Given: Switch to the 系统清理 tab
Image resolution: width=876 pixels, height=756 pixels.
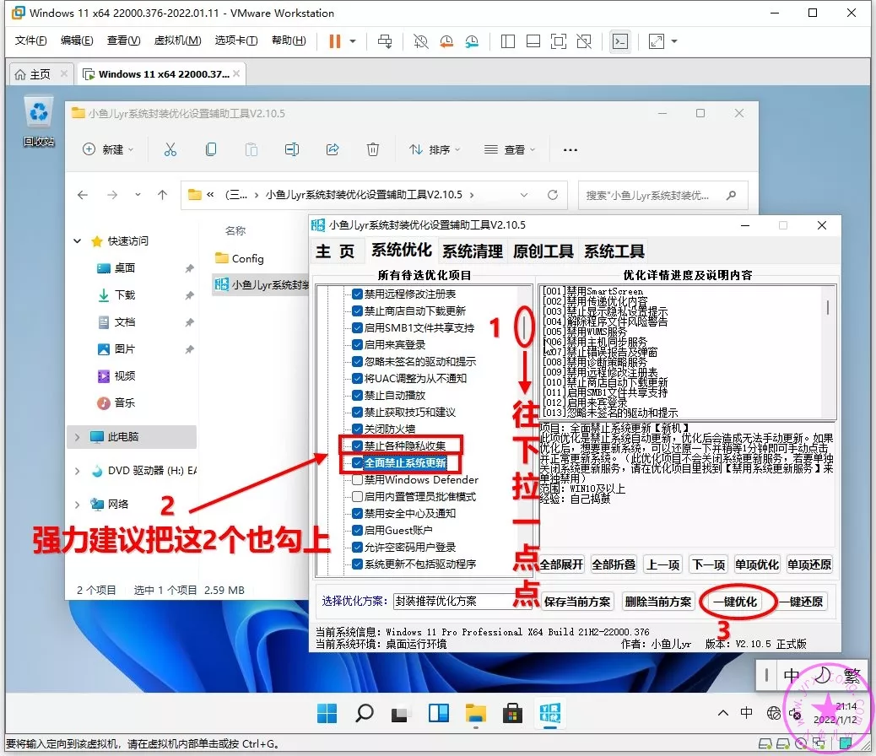Looking at the screenshot, I should pyautogui.click(x=472, y=251).
